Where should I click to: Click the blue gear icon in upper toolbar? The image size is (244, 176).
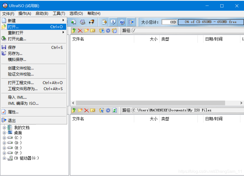tap(108, 30)
